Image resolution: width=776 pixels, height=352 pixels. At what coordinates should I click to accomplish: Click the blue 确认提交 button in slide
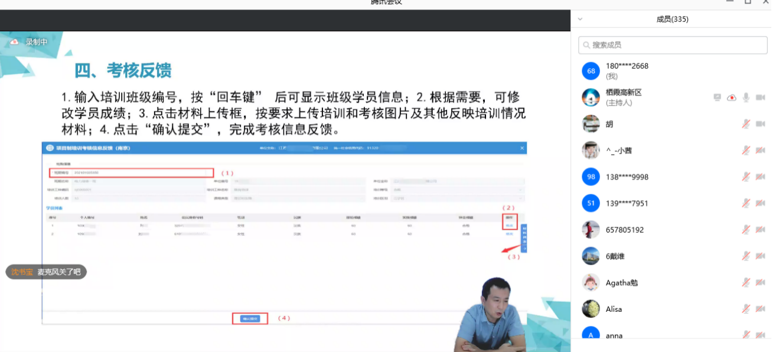click(250, 318)
